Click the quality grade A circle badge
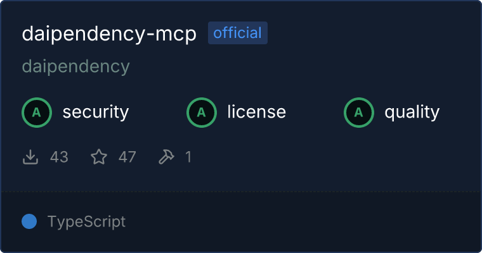Screen dimensions: 482x253 (359, 113)
